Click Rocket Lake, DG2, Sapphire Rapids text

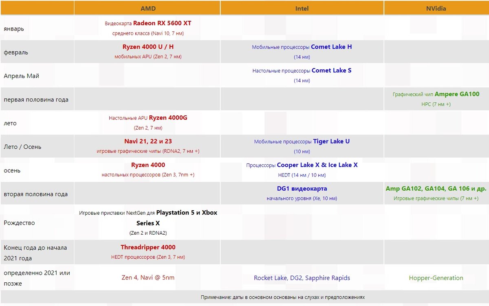(302, 278)
